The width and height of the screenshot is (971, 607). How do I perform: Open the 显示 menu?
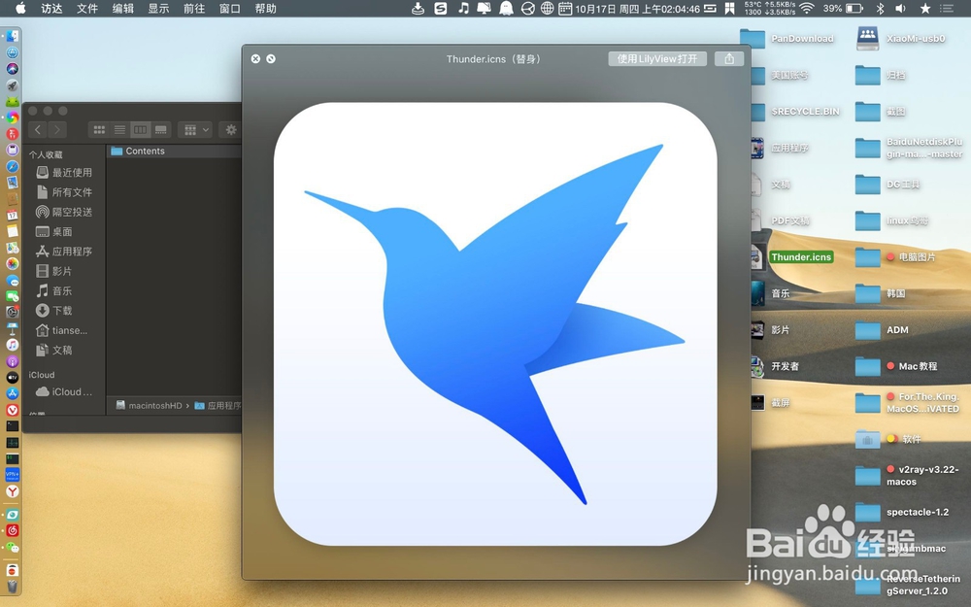[158, 9]
